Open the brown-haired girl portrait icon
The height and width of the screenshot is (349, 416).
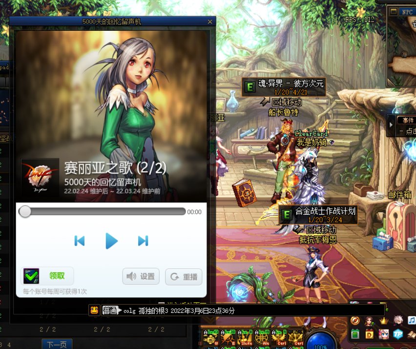369,321
